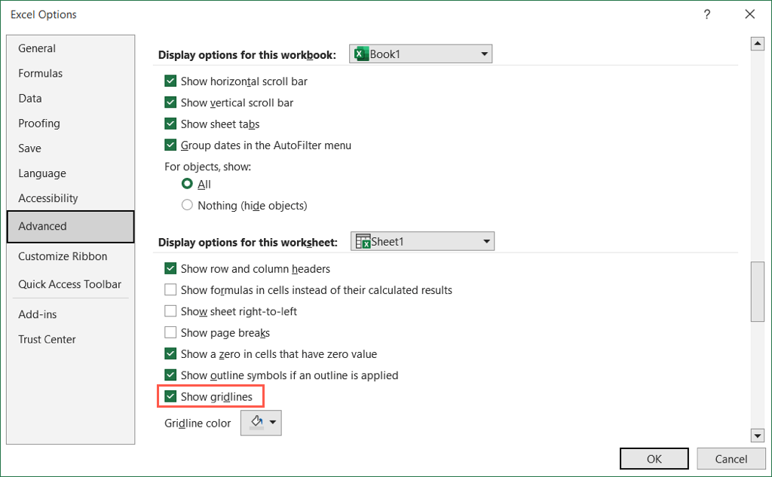Open the Customize Ribbon category
This screenshot has width=772, height=477.
coord(63,256)
